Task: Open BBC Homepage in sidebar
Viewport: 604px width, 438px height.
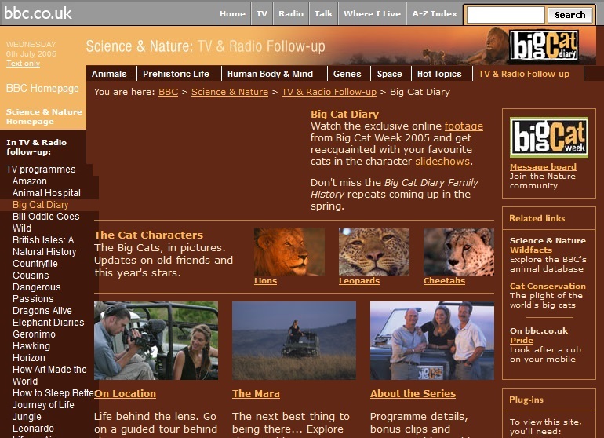Action: (42, 88)
